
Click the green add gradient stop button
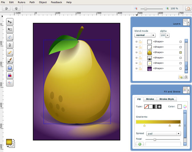tap(140, 144)
